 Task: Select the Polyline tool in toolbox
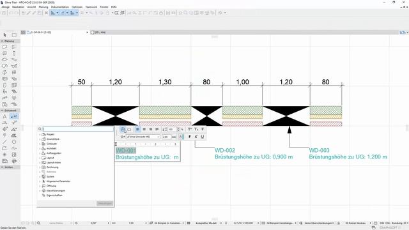4,148
